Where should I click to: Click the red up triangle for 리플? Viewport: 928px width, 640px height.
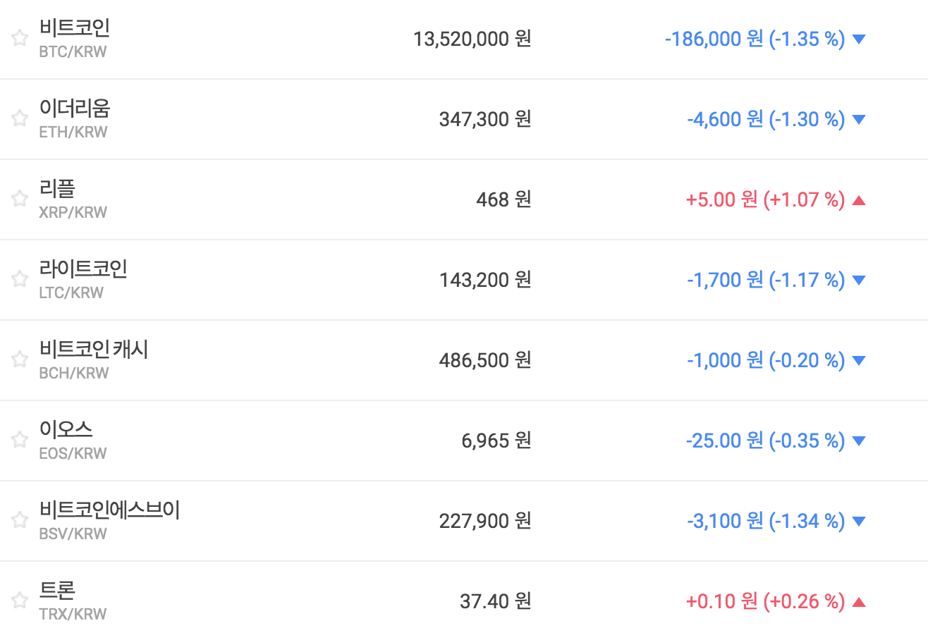[858, 200]
